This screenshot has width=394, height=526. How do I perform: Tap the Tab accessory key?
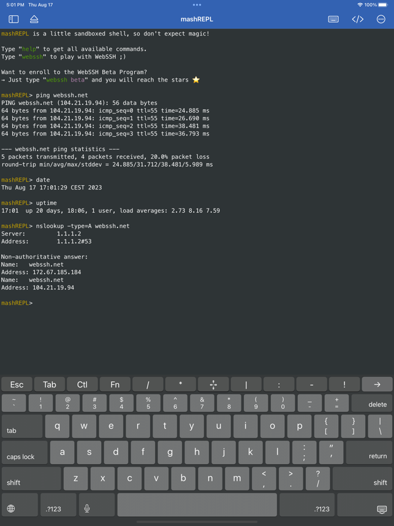tap(50, 384)
